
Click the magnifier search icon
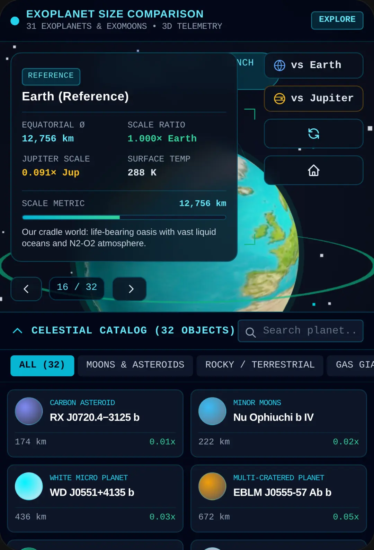click(250, 332)
